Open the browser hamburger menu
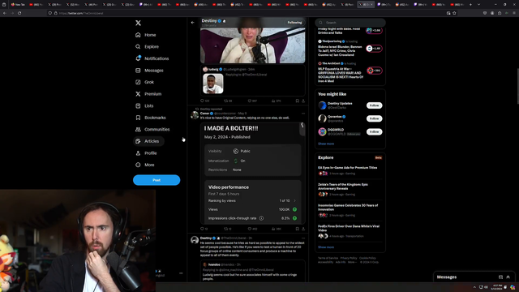 pyautogui.click(x=514, y=13)
